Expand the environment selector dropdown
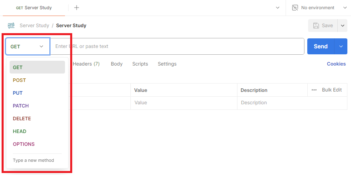The width and height of the screenshot is (351, 175). point(345,8)
